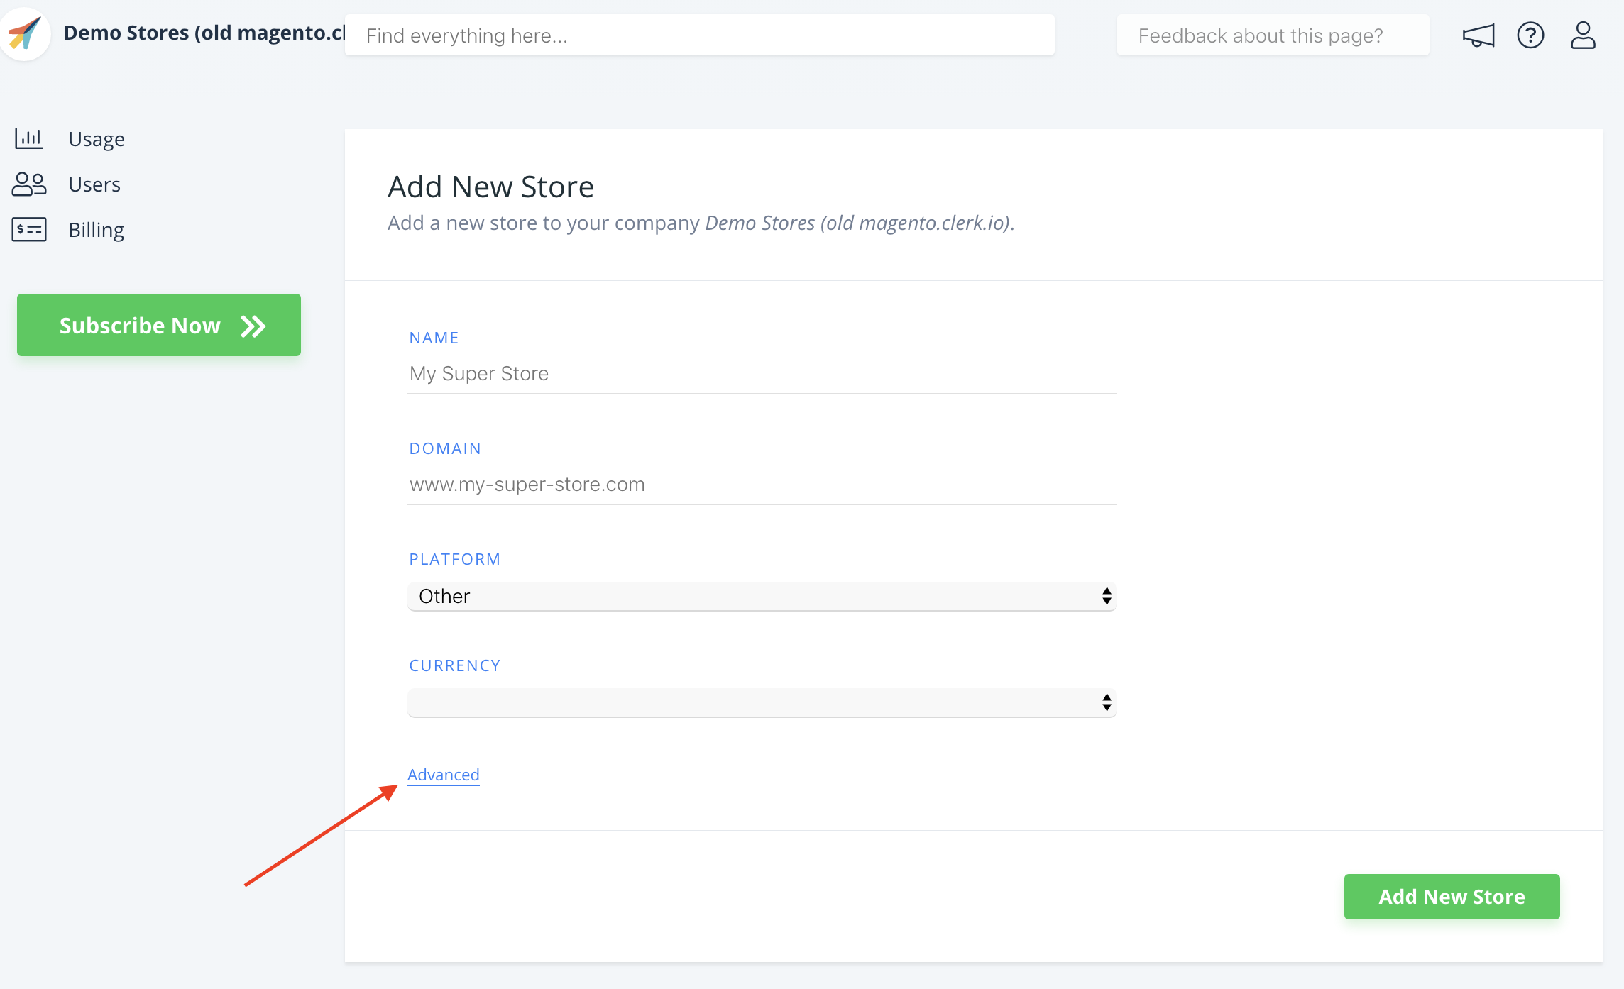Open Billing in sidebar

(97, 230)
